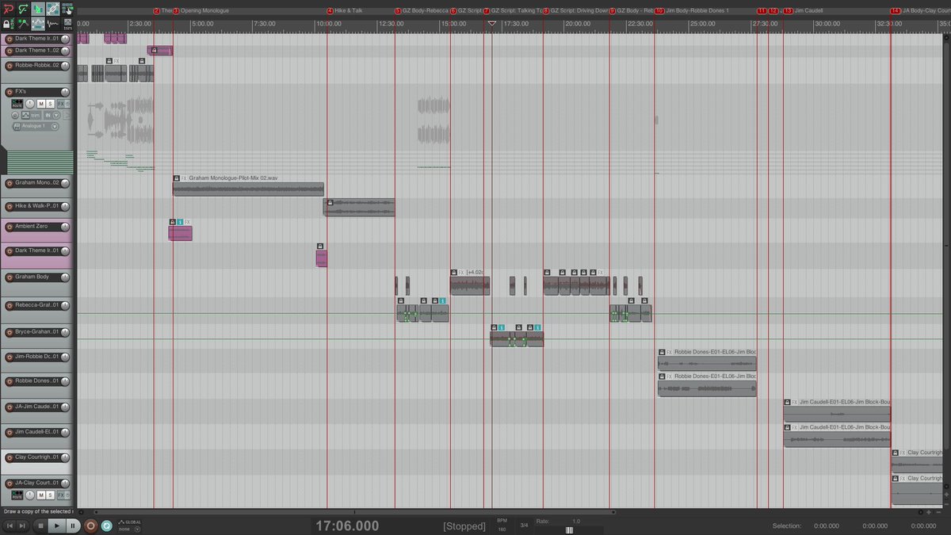This screenshot has width=951, height=535.
Task: Arm record on Robbie-Robbie..02 track
Action: 9,66
